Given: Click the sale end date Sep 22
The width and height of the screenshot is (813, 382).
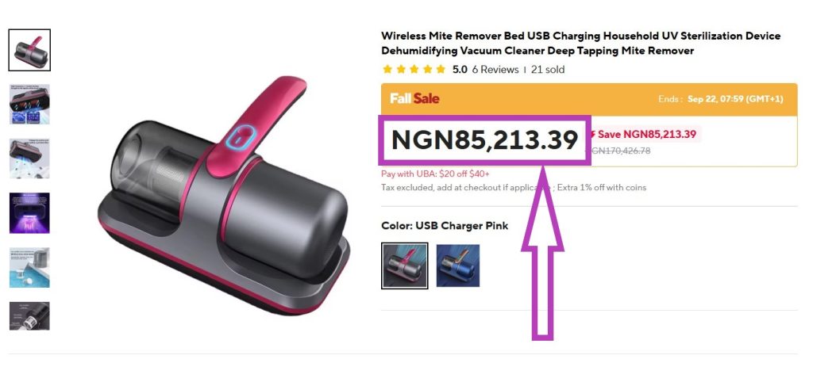Looking at the screenshot, I should tap(735, 99).
